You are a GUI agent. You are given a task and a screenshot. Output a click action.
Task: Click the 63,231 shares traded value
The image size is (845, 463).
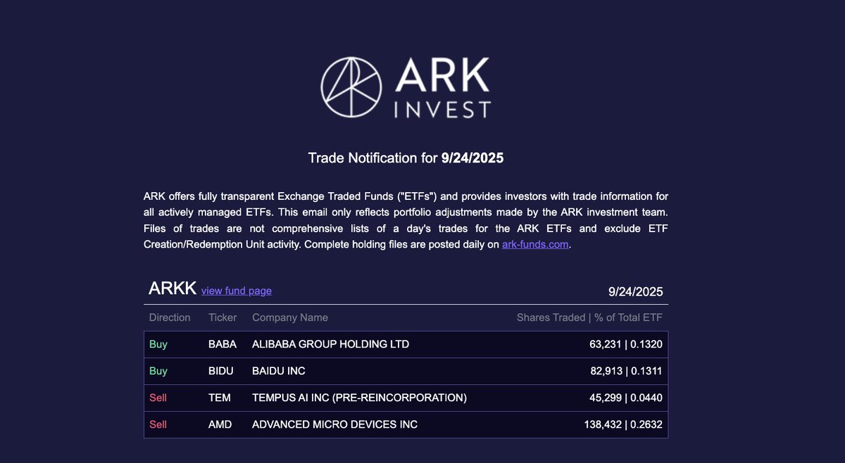pos(605,344)
